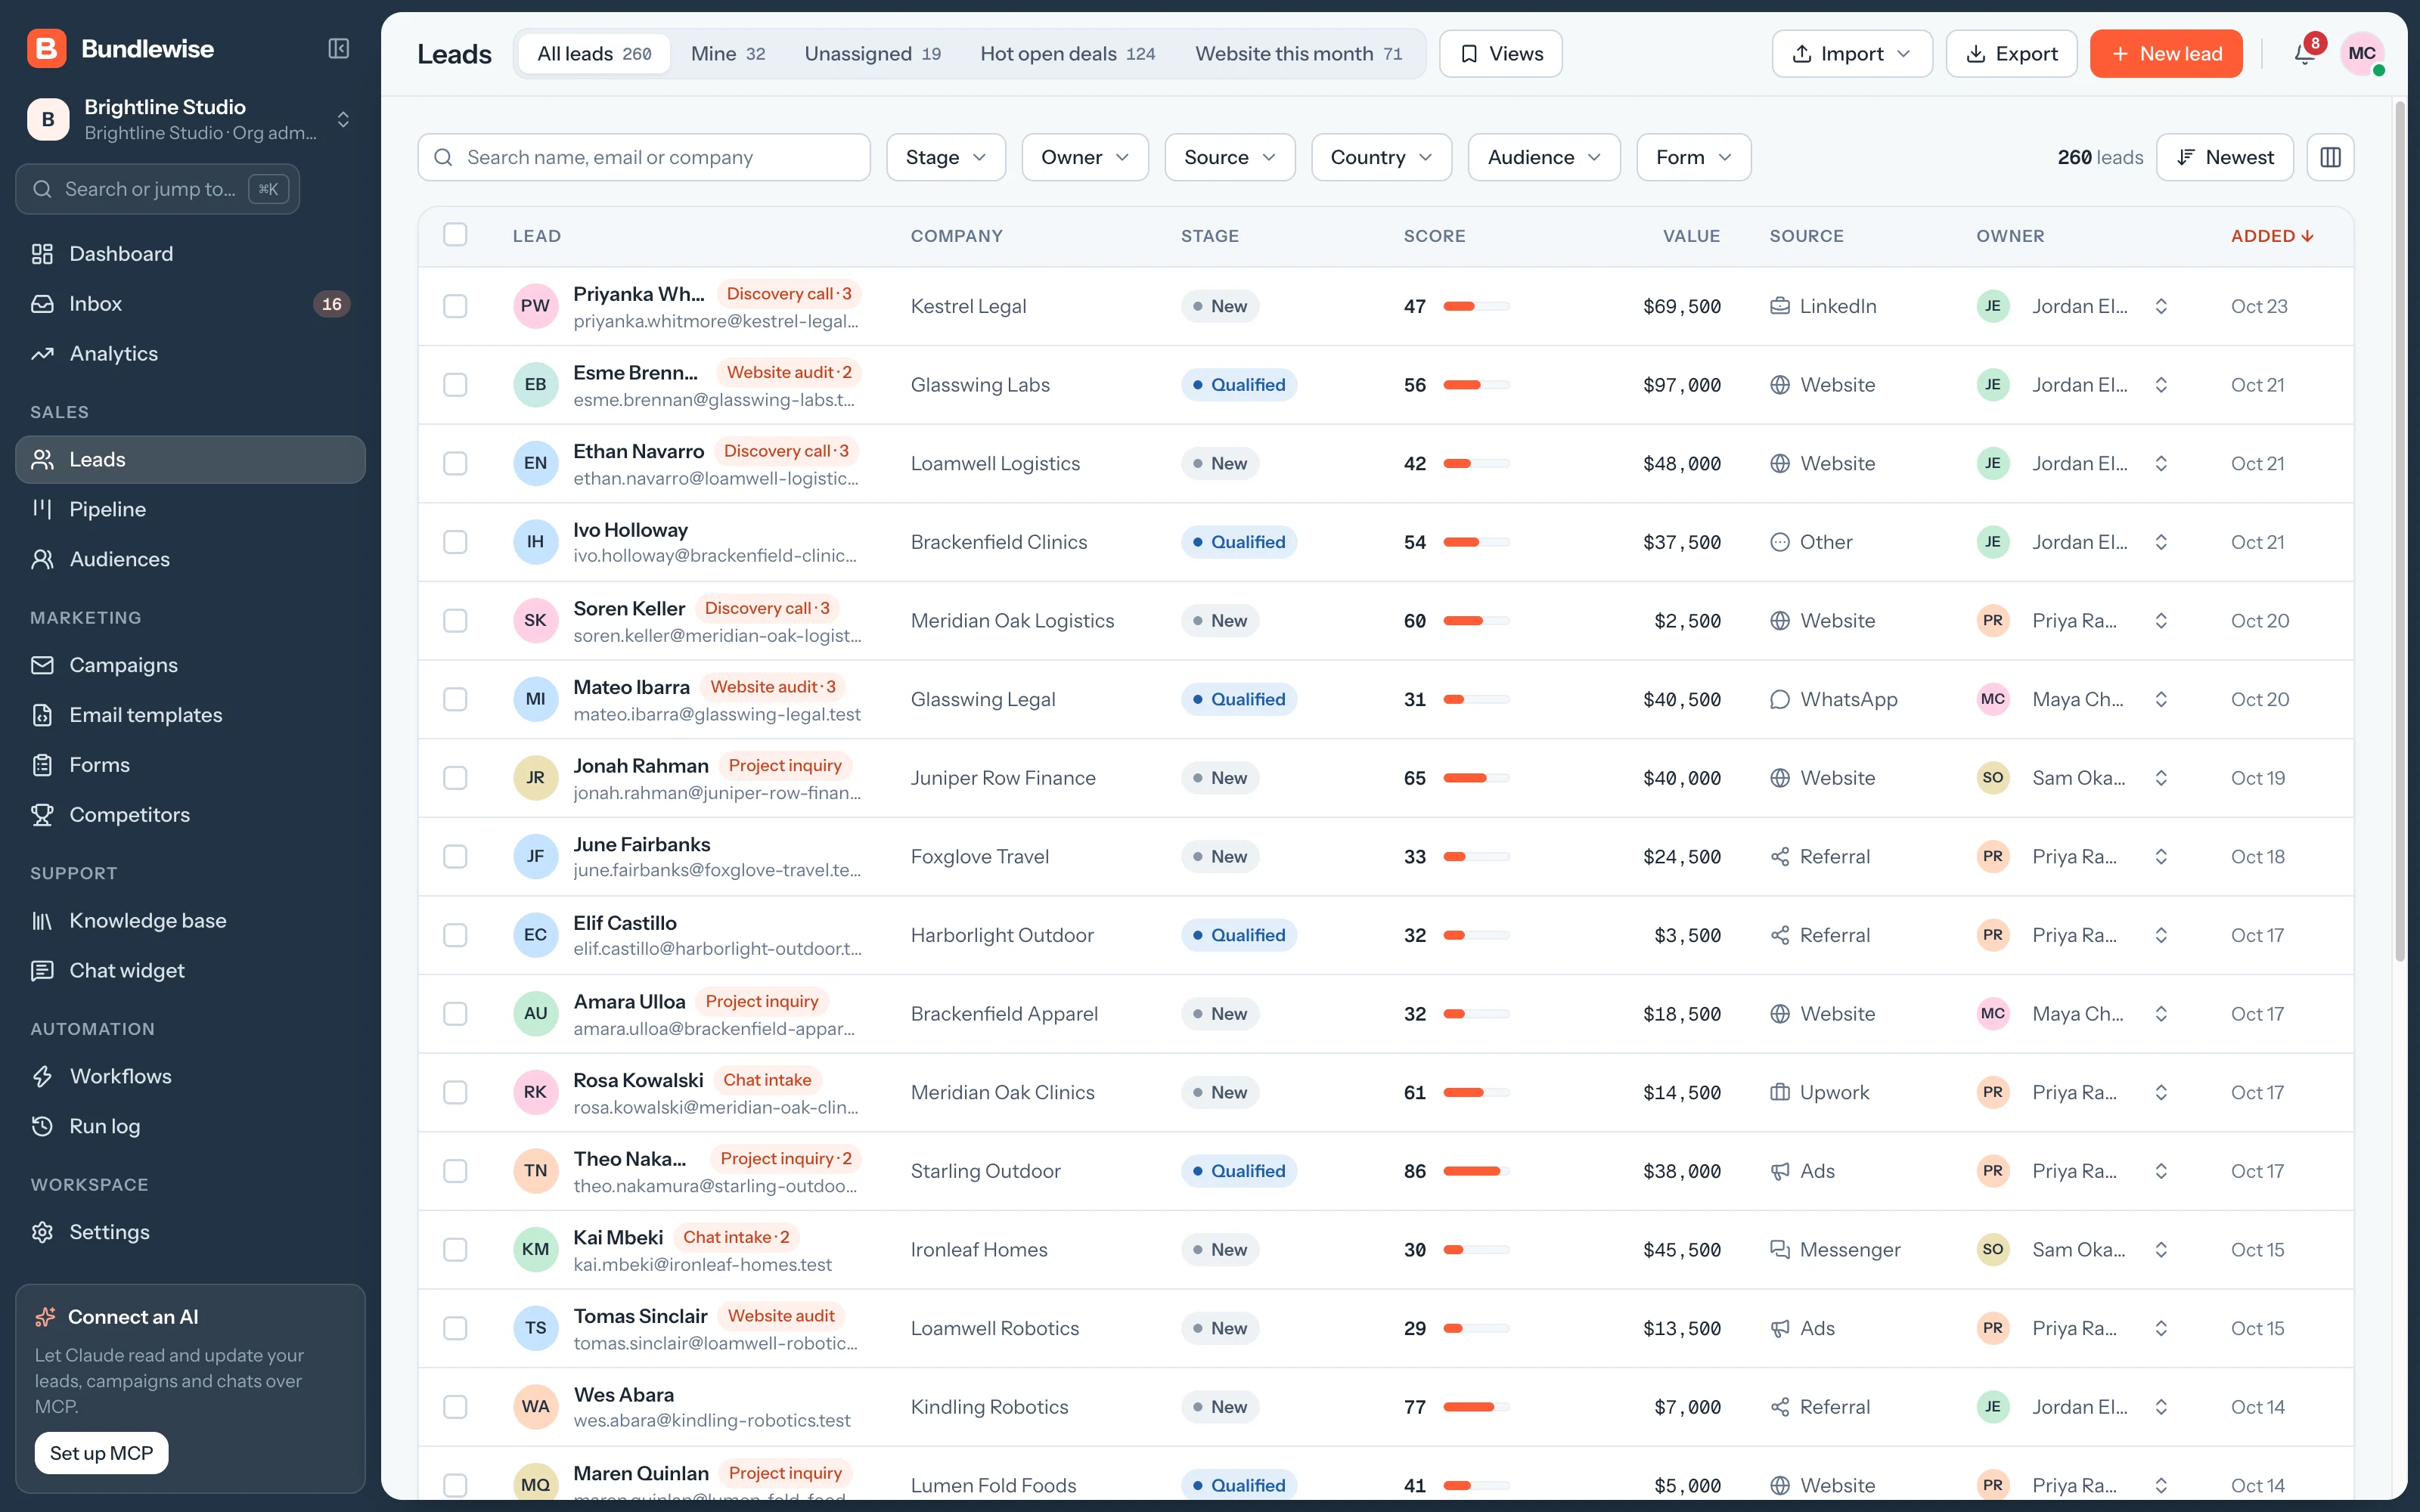Open workspace Settings in sidebar
Screen dimensions: 2420x1512
(190, 1232)
